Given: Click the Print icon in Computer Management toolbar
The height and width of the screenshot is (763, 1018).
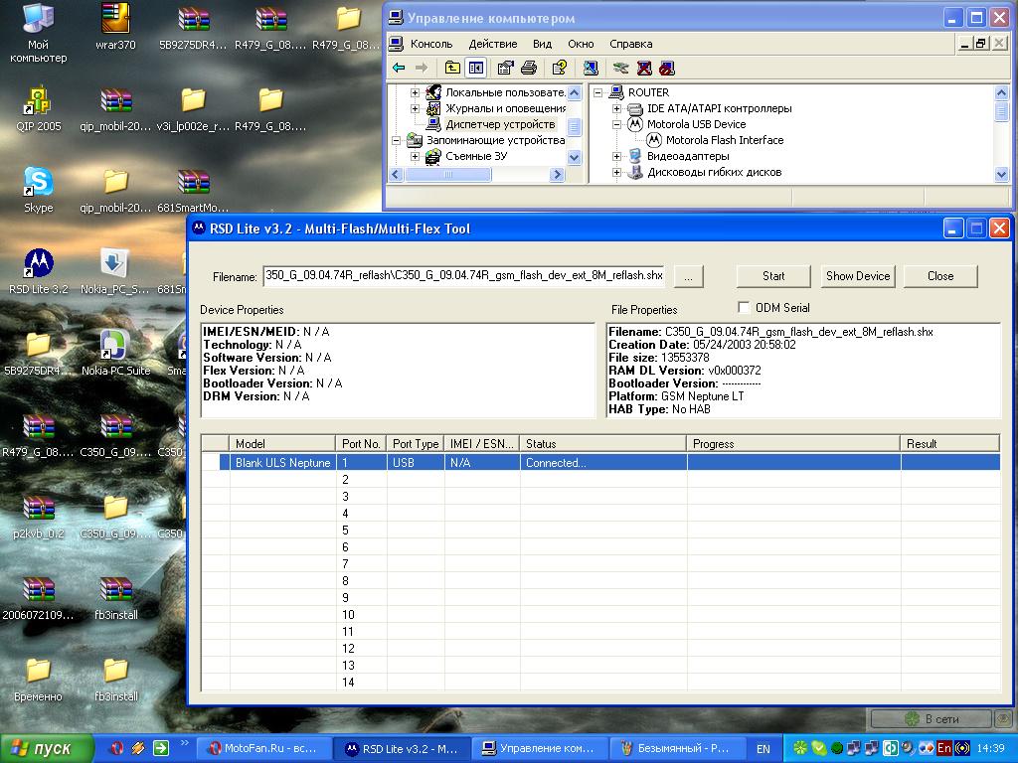Looking at the screenshot, I should coord(529,68).
